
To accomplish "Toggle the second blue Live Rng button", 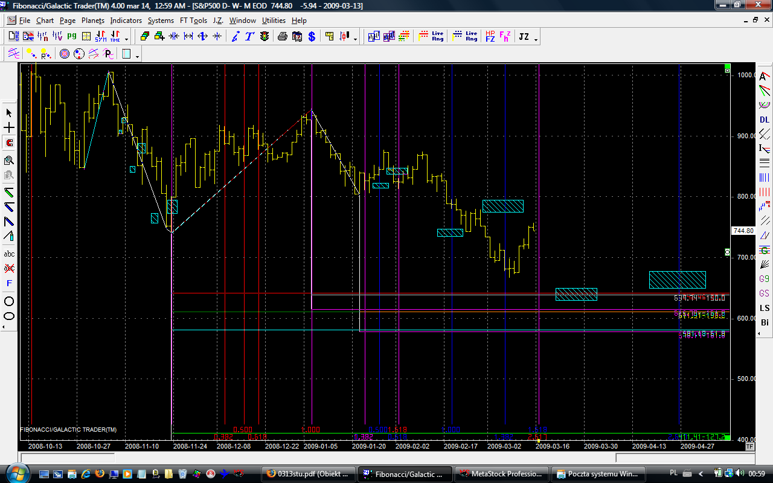I will pos(465,36).
